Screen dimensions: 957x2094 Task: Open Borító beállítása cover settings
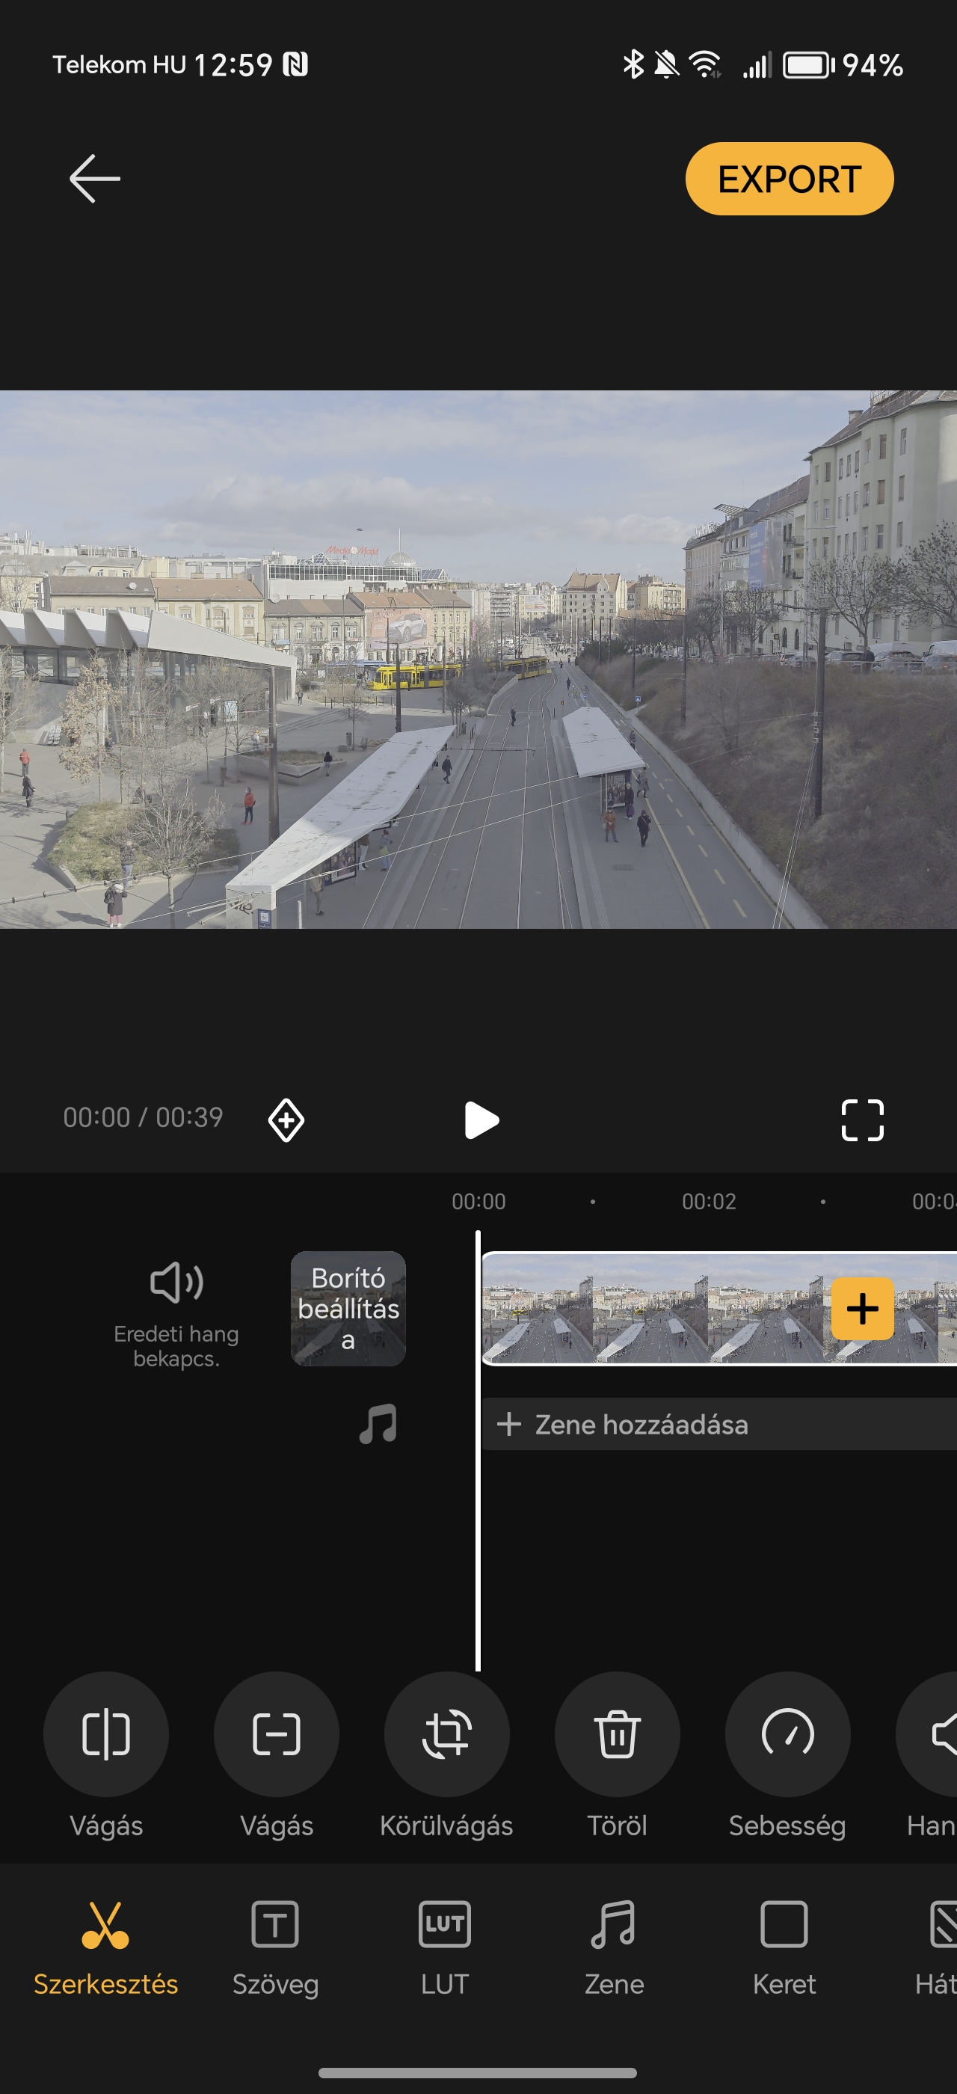pyautogui.click(x=348, y=1308)
